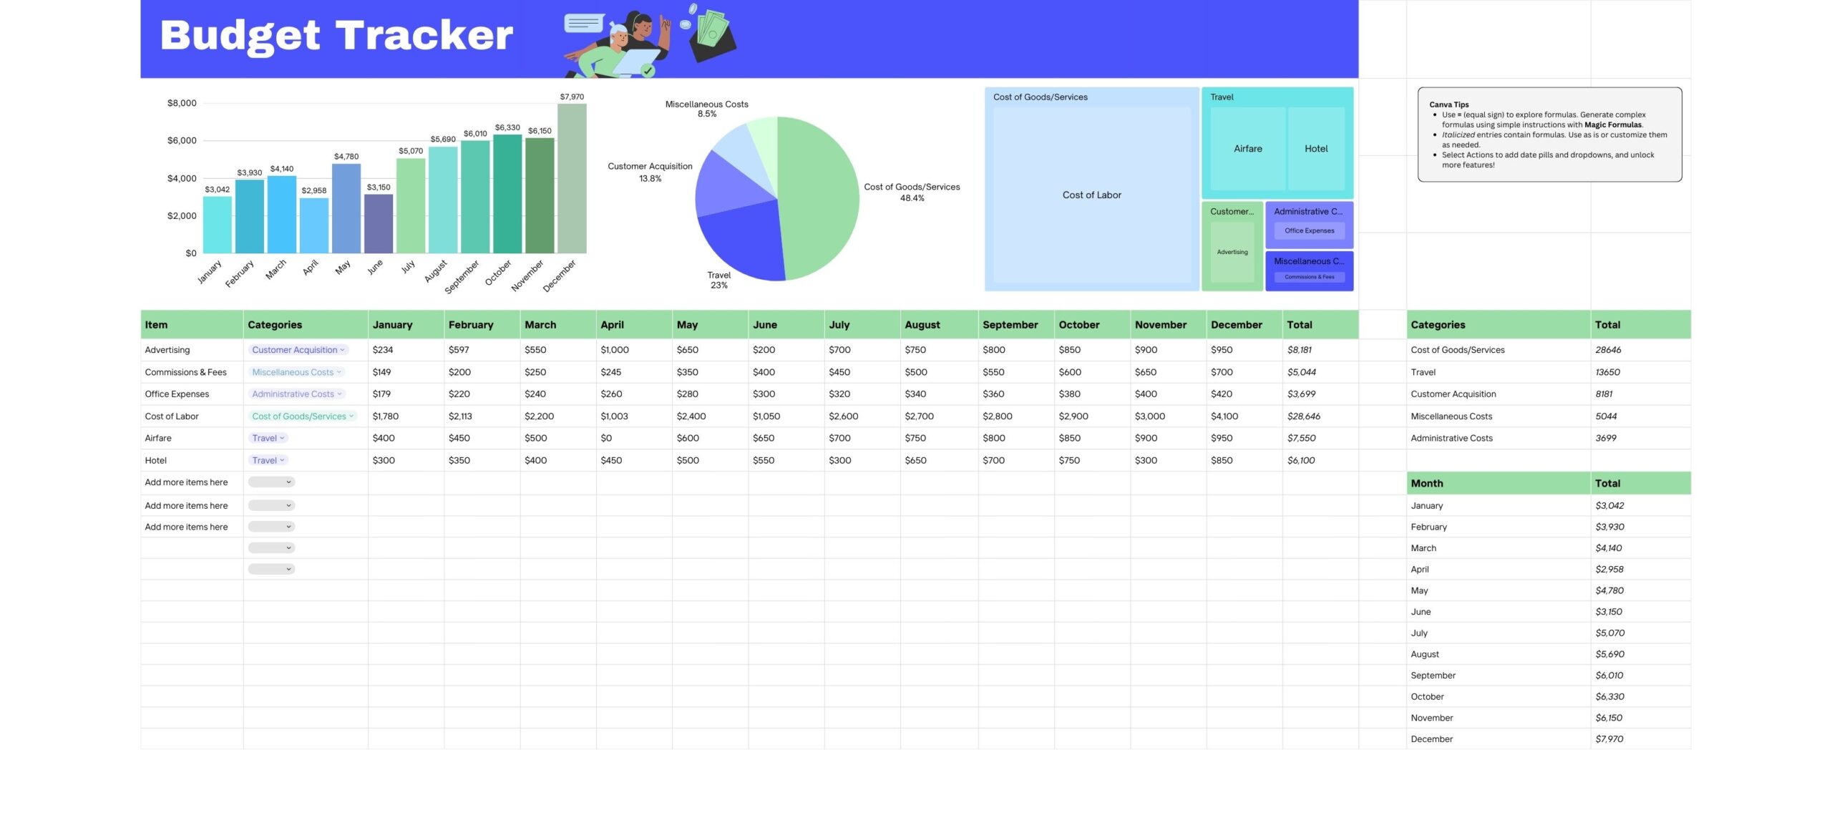This screenshot has height=813, width=1832.
Task: Select the Add more items here cell
Action: click(x=186, y=482)
